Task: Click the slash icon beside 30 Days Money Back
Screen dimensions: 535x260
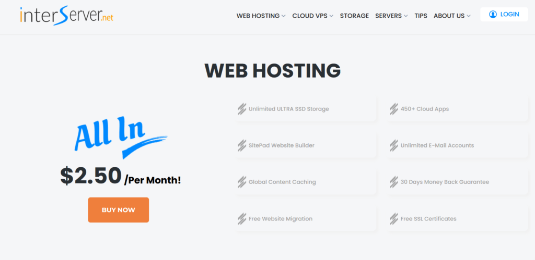Action: click(394, 182)
